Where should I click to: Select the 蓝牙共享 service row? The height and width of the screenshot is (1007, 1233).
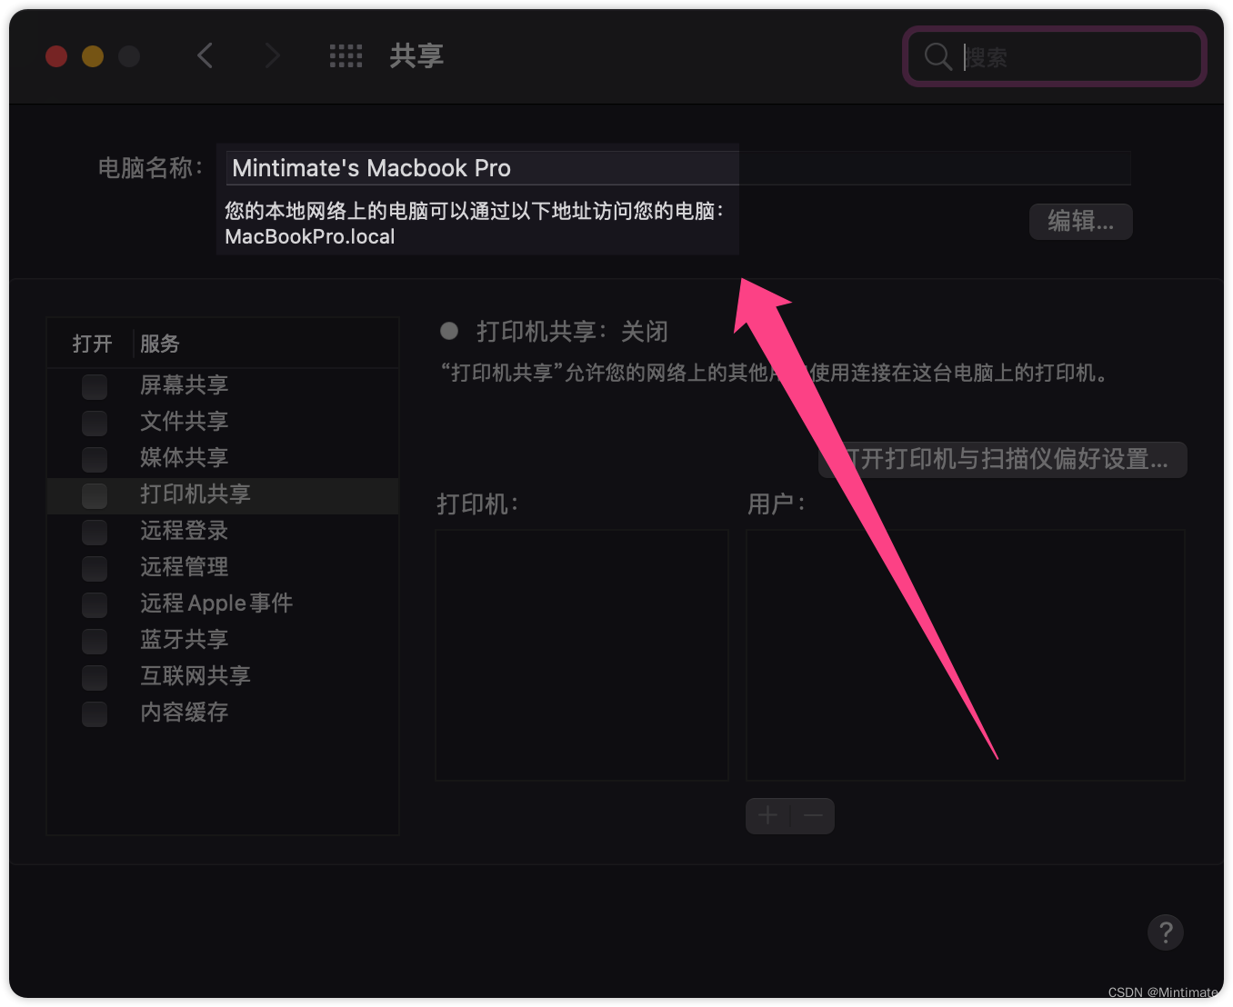coord(223,640)
